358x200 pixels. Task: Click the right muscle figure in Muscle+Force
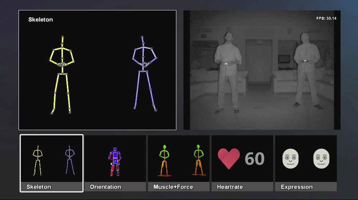[x=199, y=160]
